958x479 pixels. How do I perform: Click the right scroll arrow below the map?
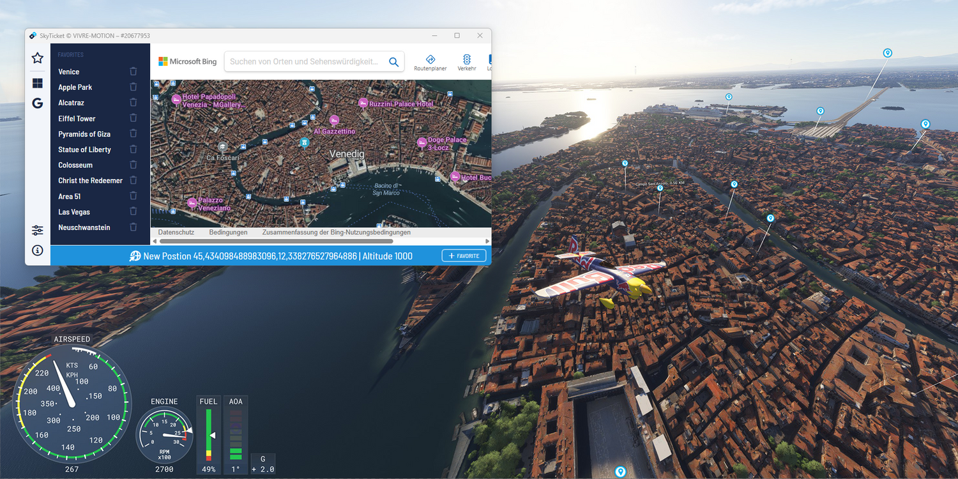488,241
